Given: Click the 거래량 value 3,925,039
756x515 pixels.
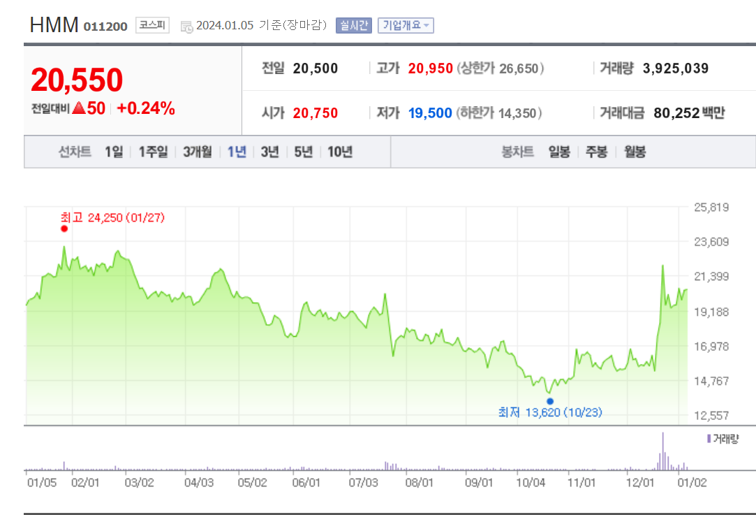Looking at the screenshot, I should (x=676, y=68).
